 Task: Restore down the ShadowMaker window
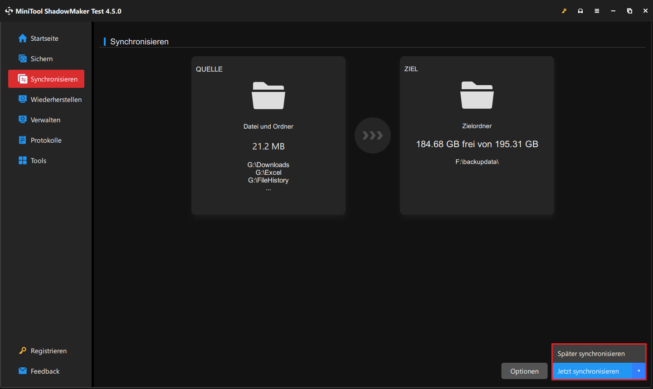pos(629,11)
